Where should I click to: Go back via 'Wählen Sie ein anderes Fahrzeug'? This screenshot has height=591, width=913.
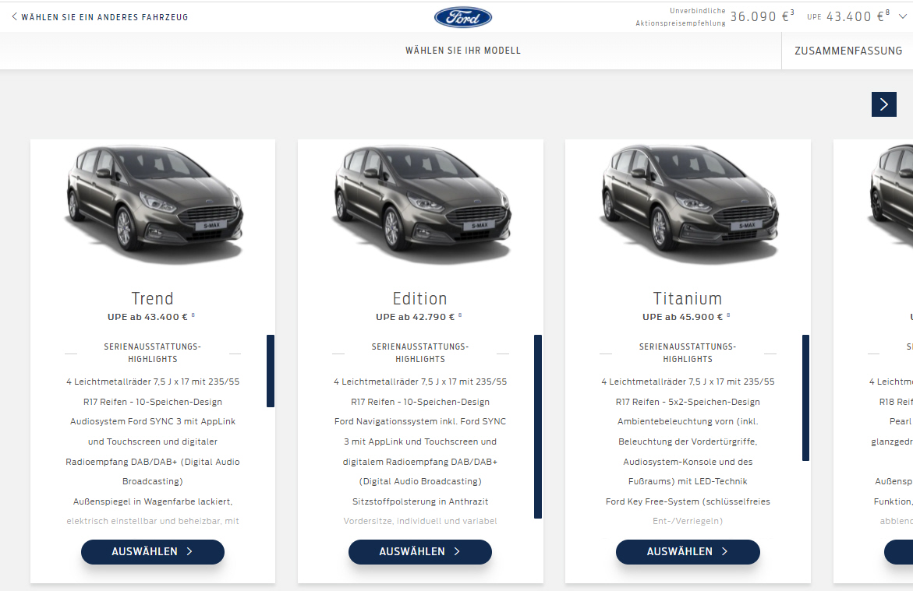pyautogui.click(x=100, y=17)
